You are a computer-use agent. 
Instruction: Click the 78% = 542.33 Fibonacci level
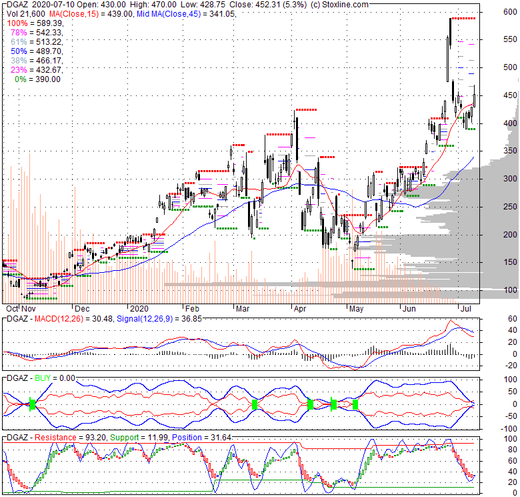tap(37, 33)
